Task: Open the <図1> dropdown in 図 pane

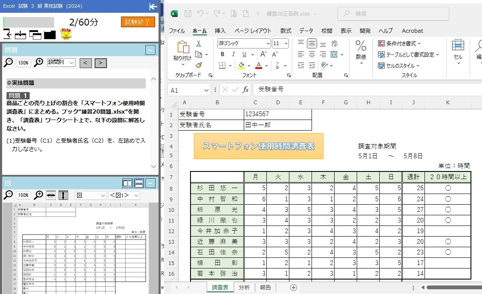Action: coord(124,195)
